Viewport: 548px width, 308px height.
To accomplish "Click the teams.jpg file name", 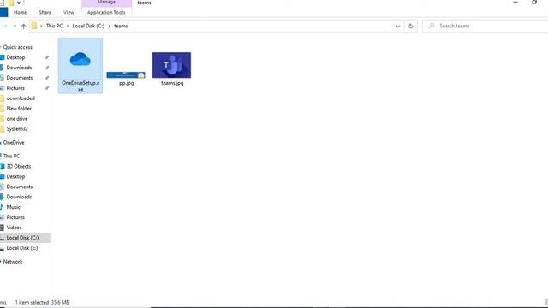I will (172, 83).
